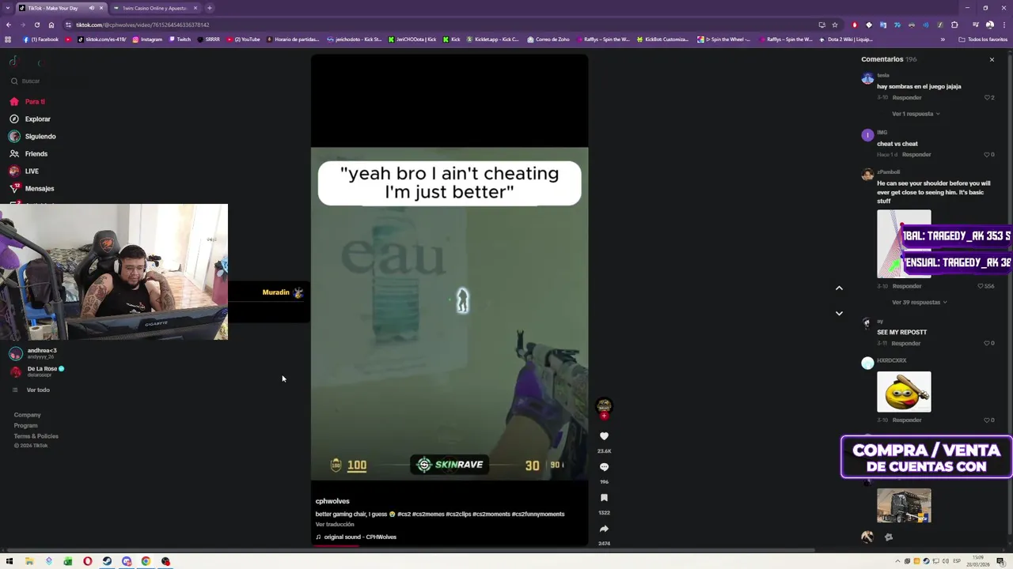Open the Windows Start menu
The image size is (1013, 569).
pyautogui.click(x=9, y=561)
